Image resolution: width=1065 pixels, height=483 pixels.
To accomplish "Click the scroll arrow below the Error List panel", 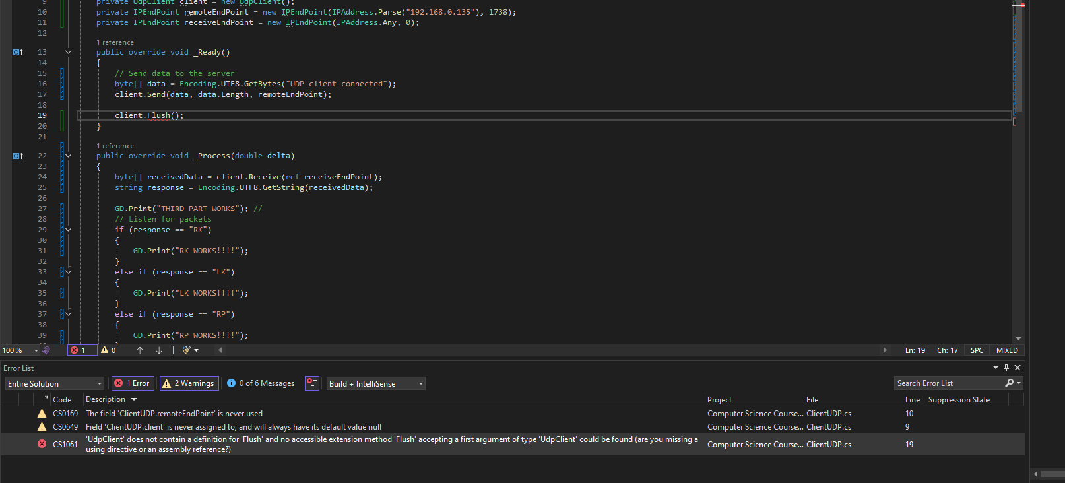I will click(x=1036, y=474).
